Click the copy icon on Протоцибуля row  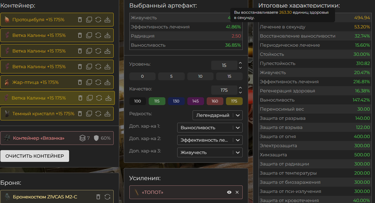pyautogui.click(x=89, y=20)
